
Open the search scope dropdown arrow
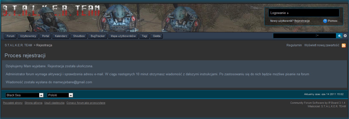click(318, 36)
